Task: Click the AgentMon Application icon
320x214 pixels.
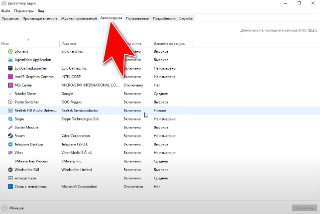Action: point(10,60)
